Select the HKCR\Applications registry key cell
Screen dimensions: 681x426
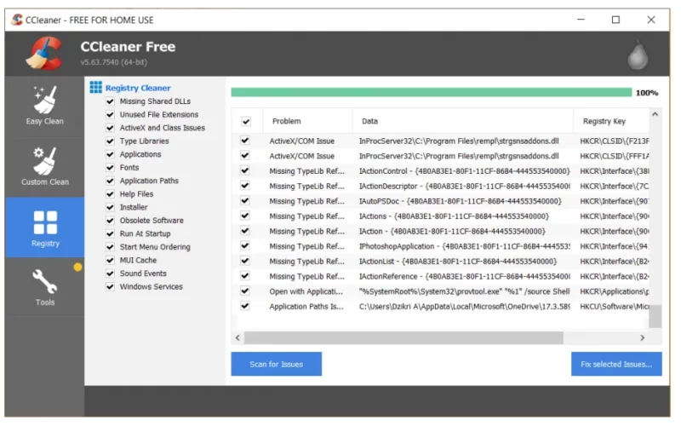point(615,291)
